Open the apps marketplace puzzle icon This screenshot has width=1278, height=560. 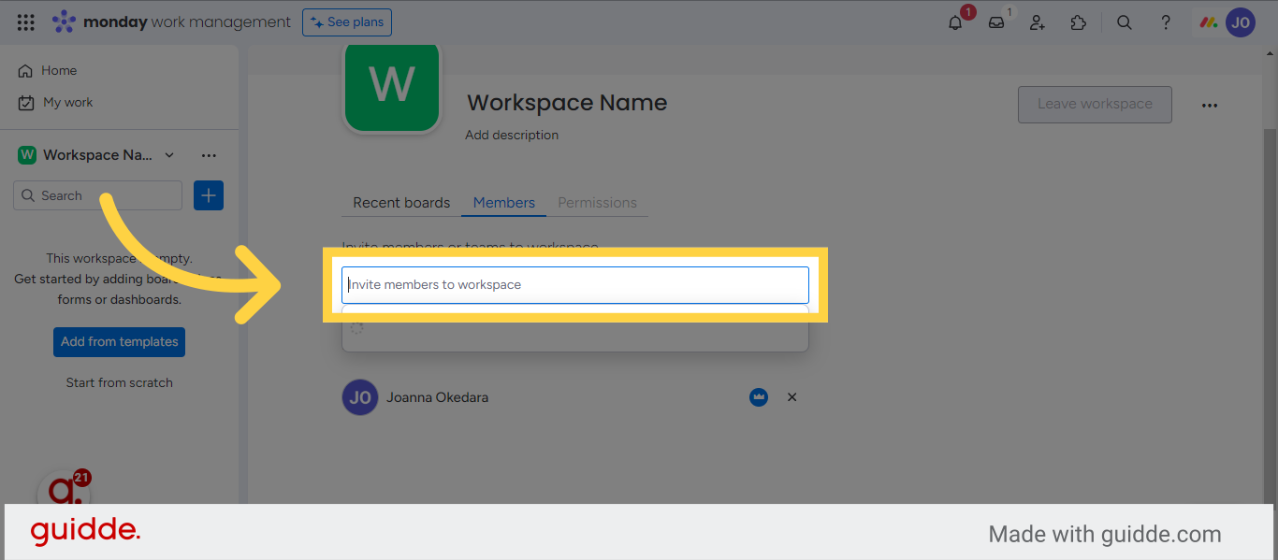1079,22
